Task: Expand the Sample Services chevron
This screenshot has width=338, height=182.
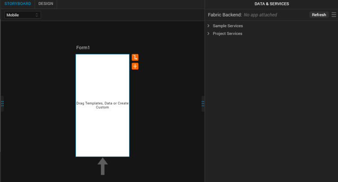Action: pos(208,26)
